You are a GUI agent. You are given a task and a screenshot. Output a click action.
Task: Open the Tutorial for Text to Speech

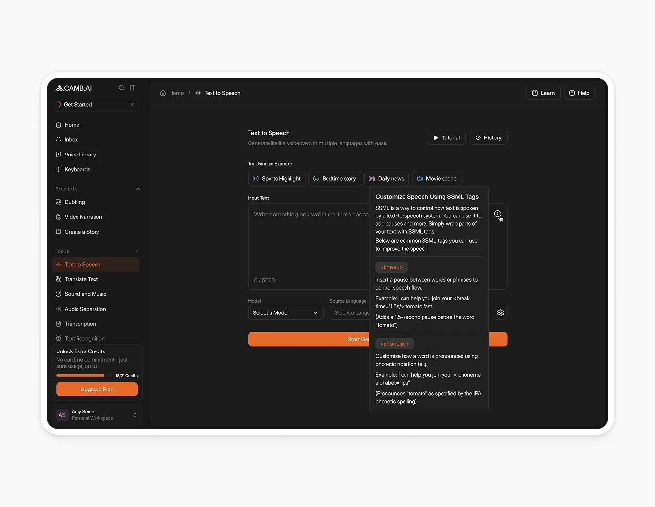click(446, 137)
